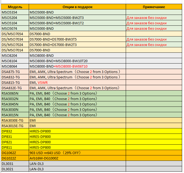This screenshot has width=184, height=173.
Task: Select the MSO5074 cell
Action: [x=15, y=28]
